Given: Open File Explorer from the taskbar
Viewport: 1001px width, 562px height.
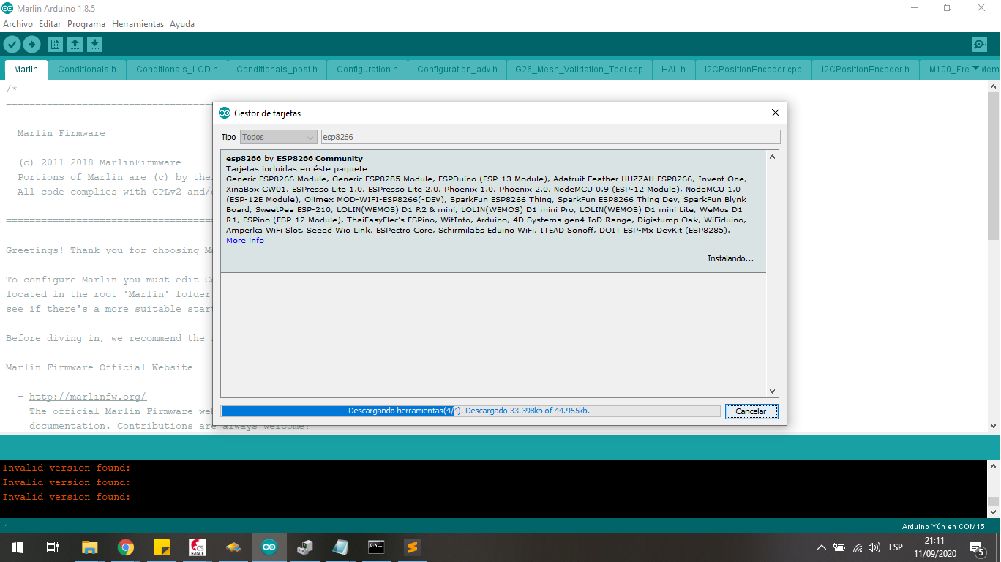Looking at the screenshot, I should coord(89,547).
